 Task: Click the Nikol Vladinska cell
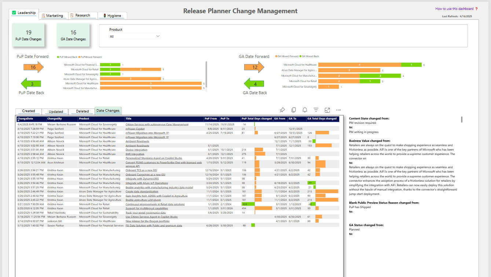click(56, 213)
